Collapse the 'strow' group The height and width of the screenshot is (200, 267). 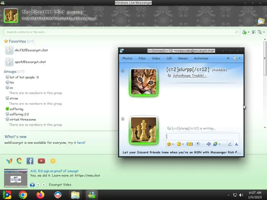click(14, 98)
